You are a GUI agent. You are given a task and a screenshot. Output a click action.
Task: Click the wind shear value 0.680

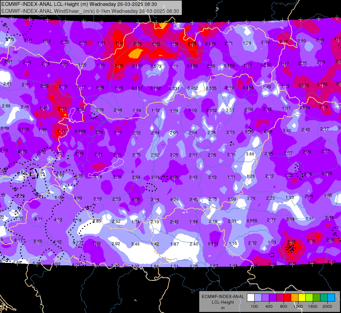193,66
